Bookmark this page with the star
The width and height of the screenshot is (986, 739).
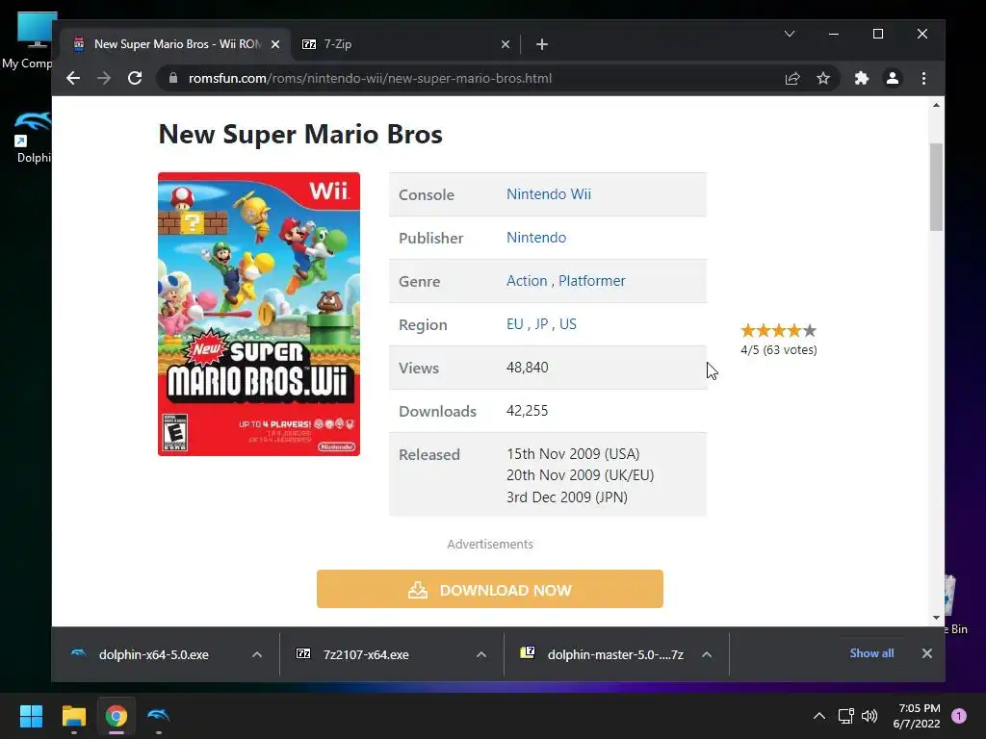click(x=823, y=79)
